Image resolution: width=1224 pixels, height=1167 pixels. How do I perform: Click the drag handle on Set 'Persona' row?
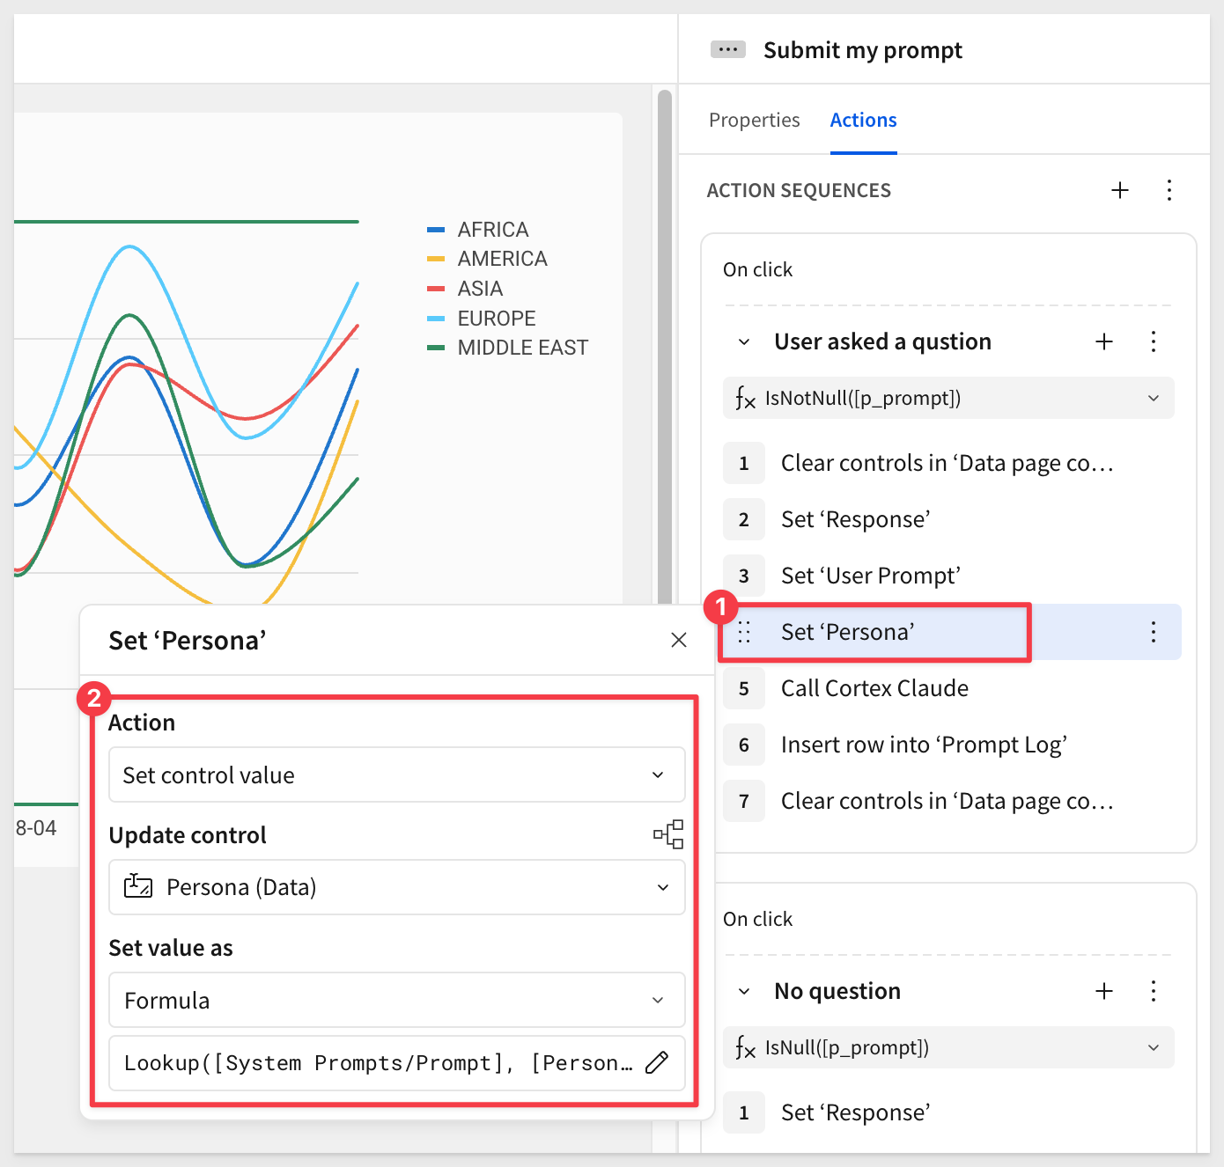744,632
